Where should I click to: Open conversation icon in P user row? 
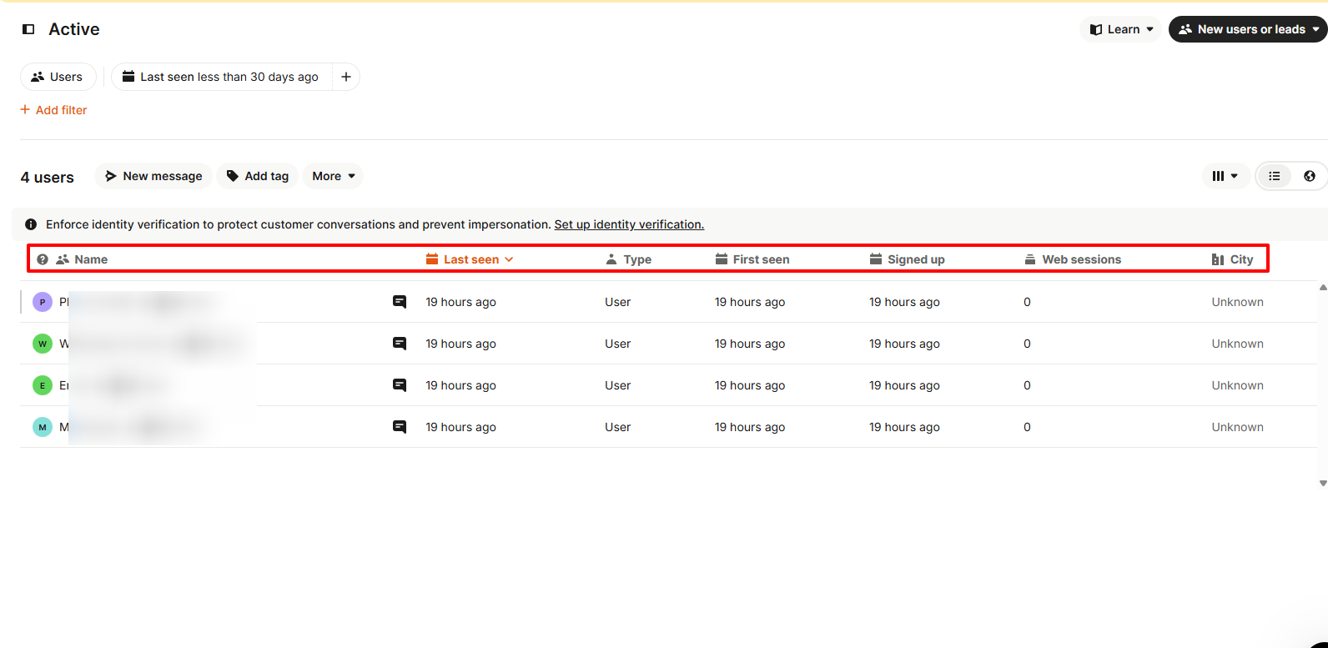(x=400, y=302)
